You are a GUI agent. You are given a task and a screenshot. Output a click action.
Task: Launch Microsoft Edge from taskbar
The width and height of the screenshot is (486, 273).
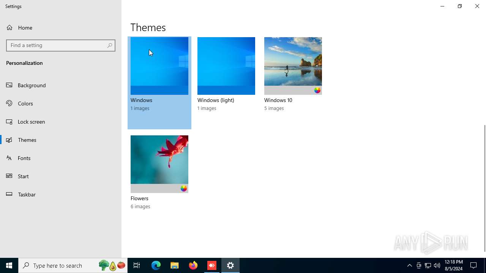pos(156,265)
